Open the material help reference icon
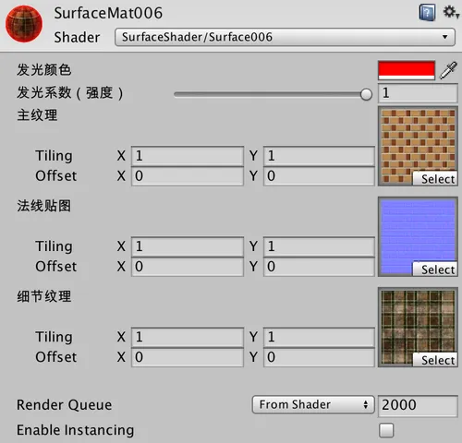This screenshot has height=443, width=462. pos(427,13)
